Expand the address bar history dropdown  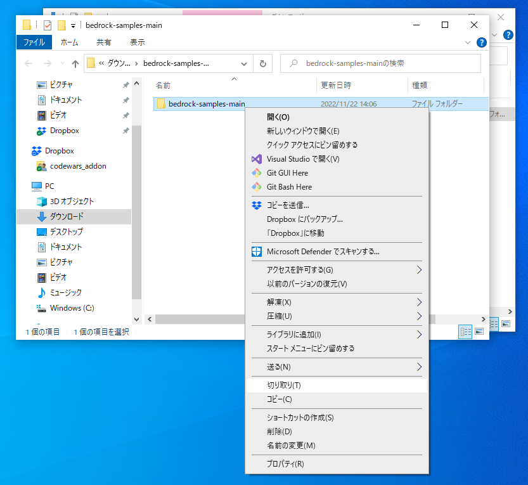click(x=243, y=63)
